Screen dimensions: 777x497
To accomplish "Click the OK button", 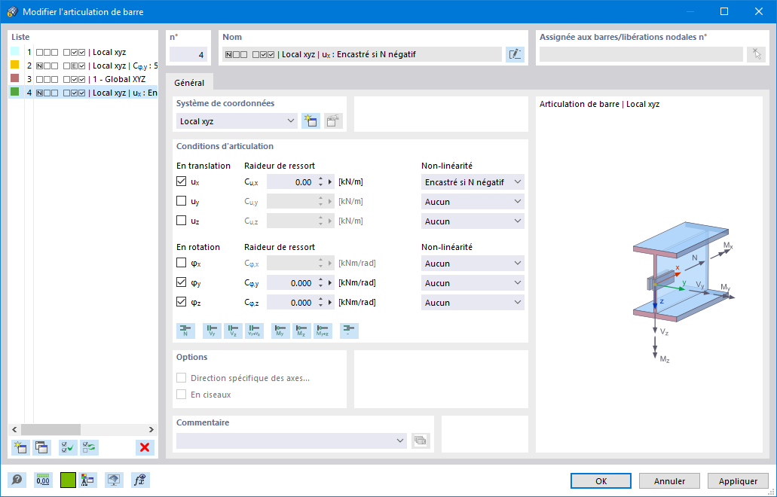I will tap(601, 480).
